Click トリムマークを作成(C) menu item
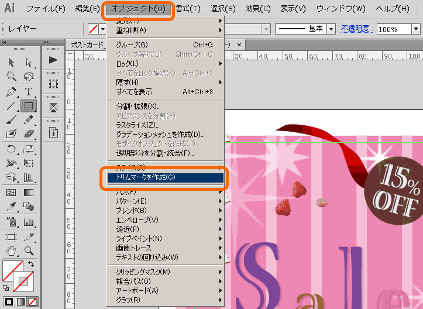423x309 pixels. 162,177
